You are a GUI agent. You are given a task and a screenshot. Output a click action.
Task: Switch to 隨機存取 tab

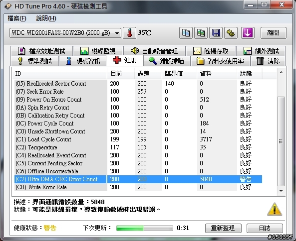pos(211,51)
